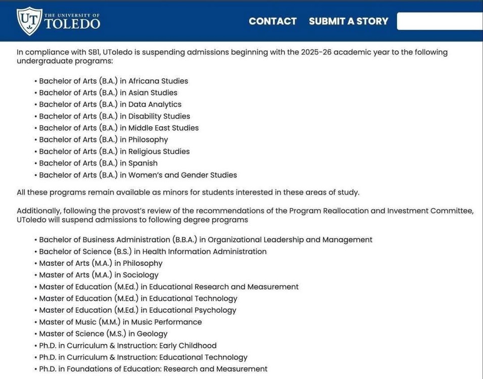Focus the white search field in header
483x379 pixels.
coord(440,21)
